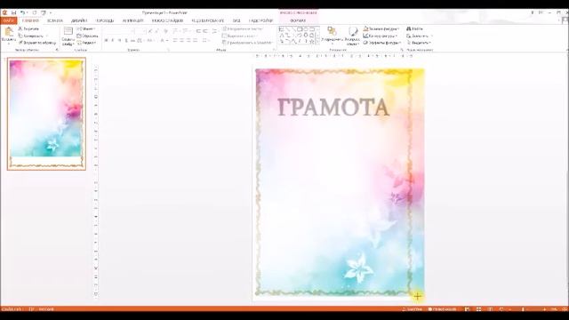Click the Reset slide button

click(87, 36)
